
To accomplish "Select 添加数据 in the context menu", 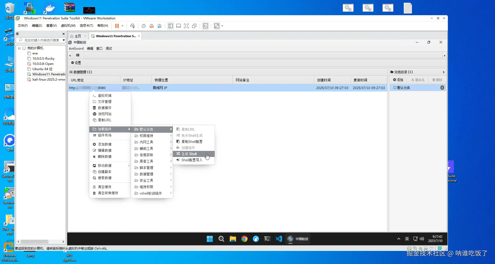I will point(110,144).
